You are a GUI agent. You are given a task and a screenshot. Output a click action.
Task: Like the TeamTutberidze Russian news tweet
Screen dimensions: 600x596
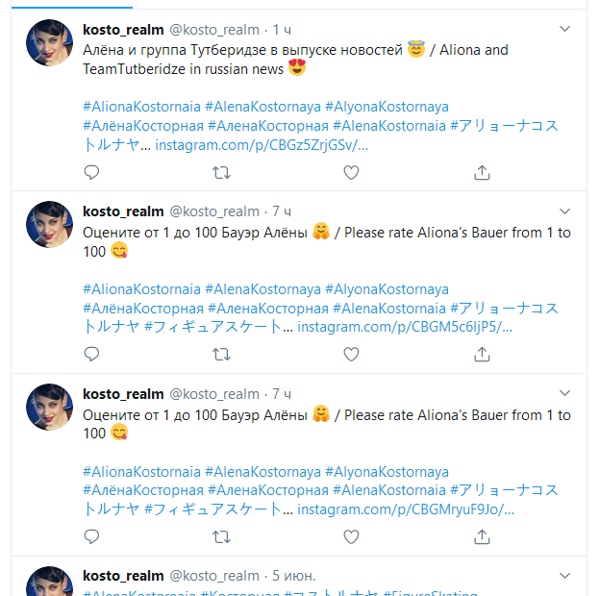point(351,172)
